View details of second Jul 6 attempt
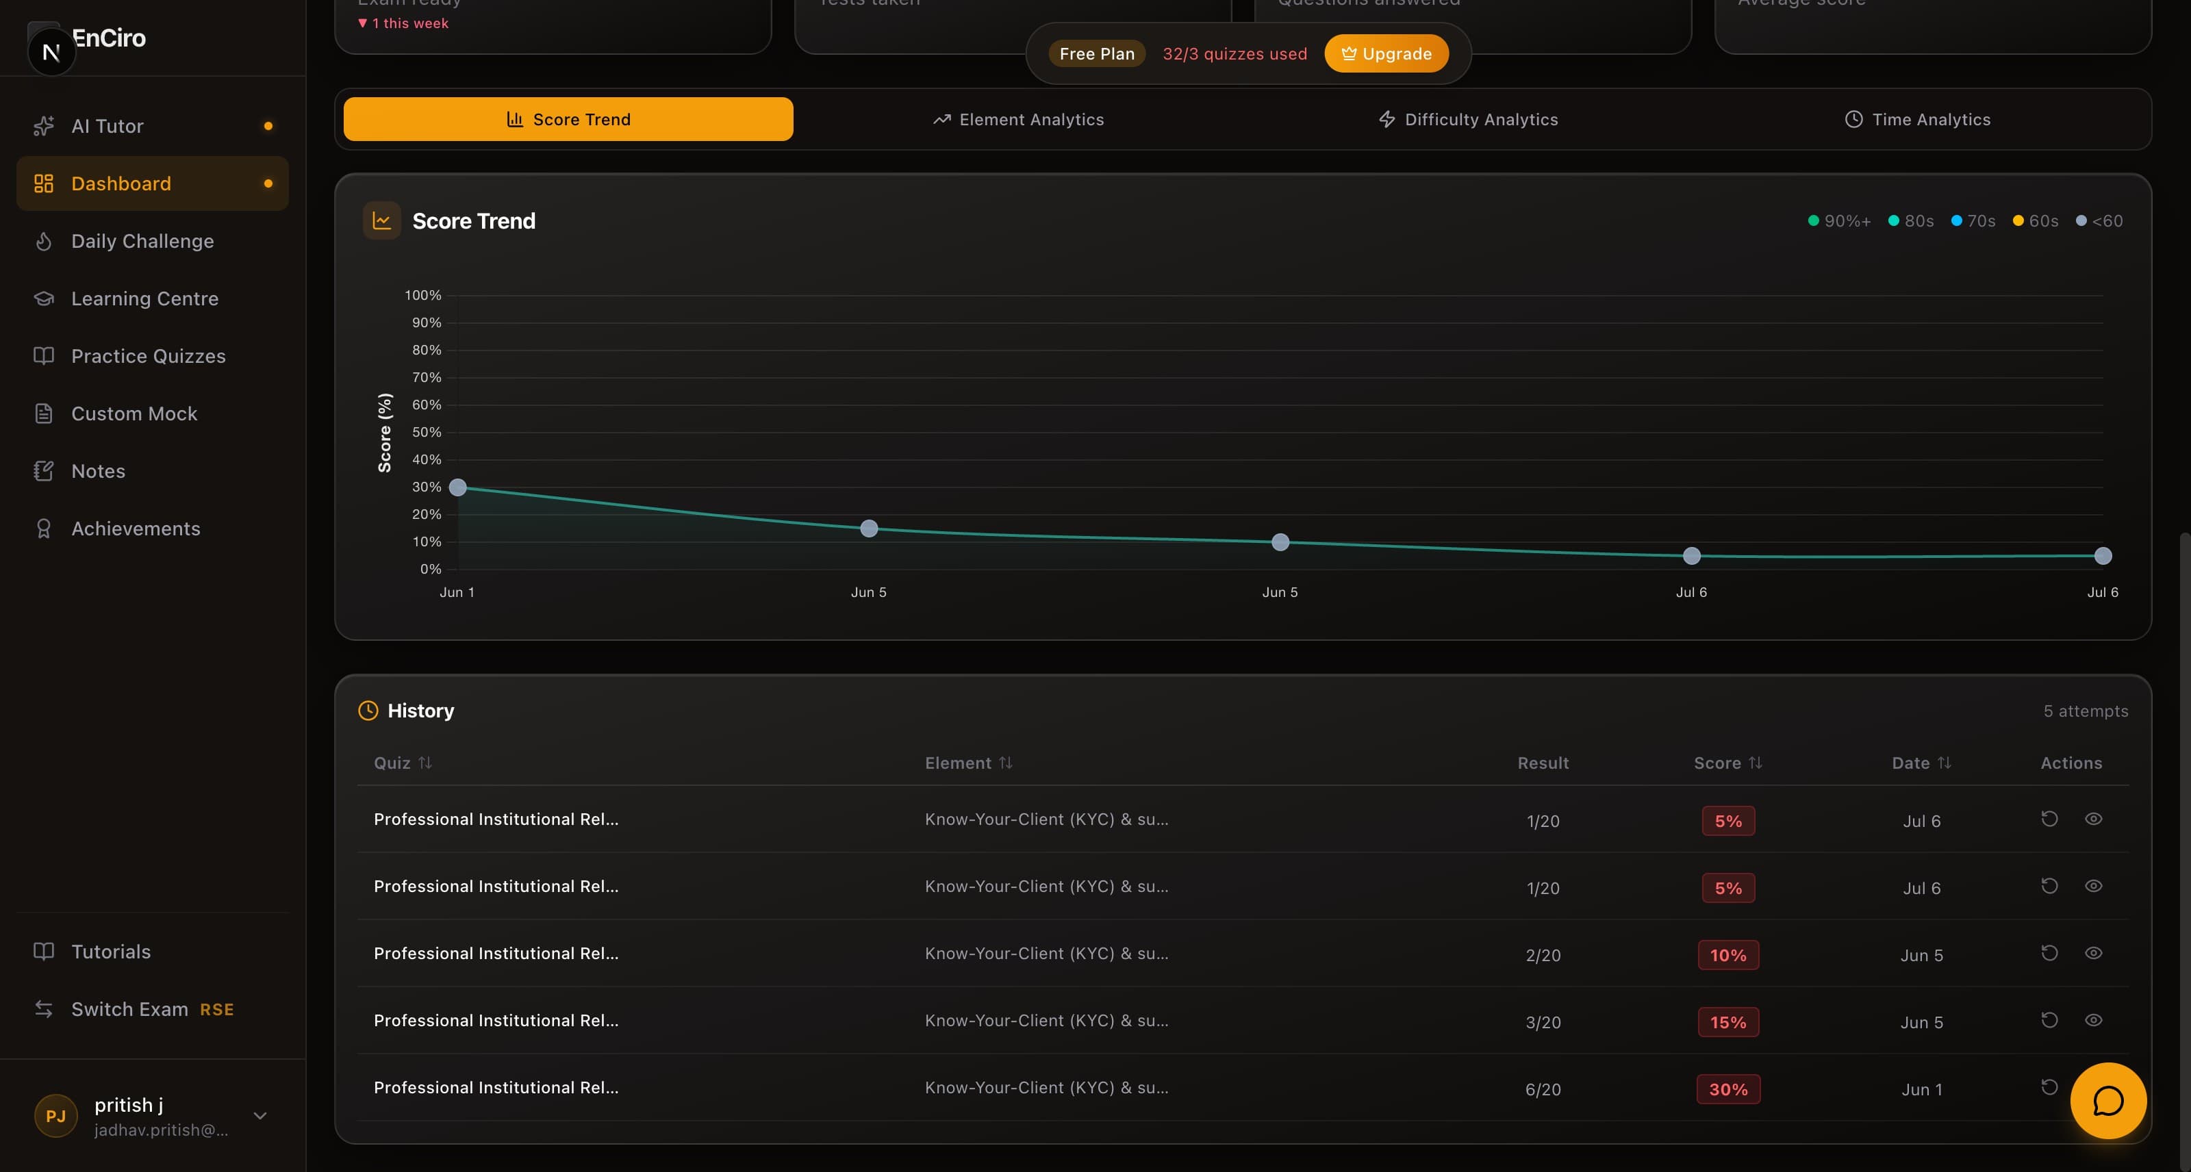This screenshot has height=1172, width=2191. pyautogui.click(x=2093, y=887)
